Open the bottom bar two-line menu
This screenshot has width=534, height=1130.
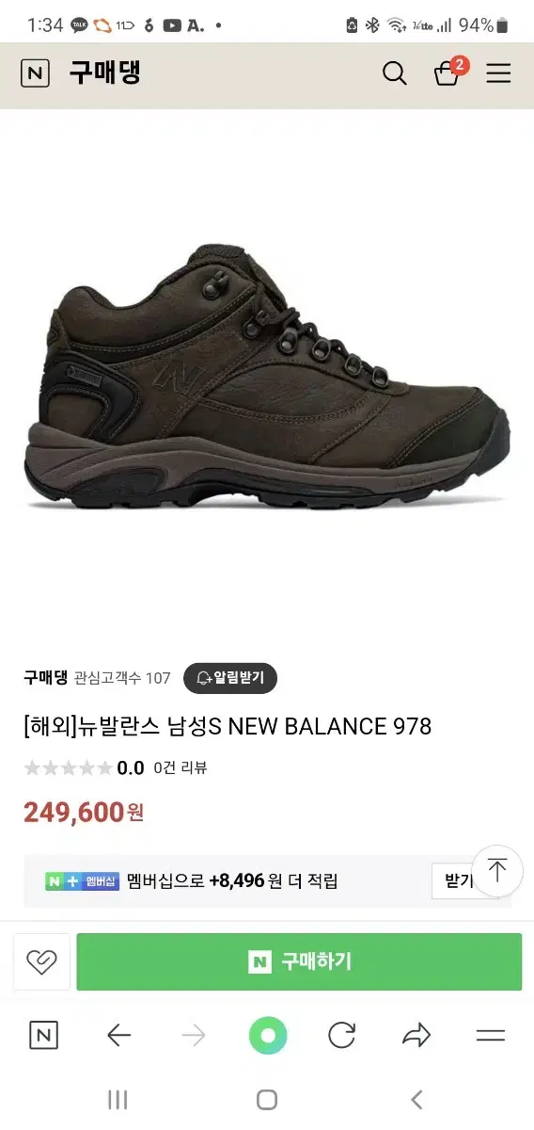pos(491,1036)
